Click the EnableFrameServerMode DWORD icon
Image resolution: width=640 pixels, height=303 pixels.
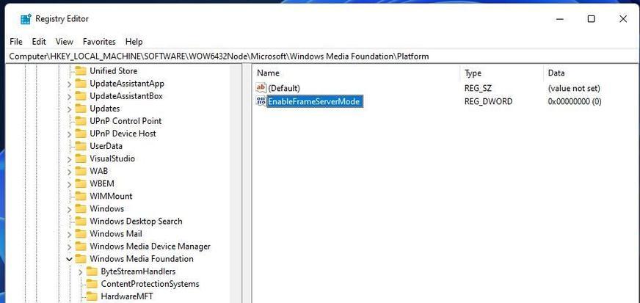261,101
